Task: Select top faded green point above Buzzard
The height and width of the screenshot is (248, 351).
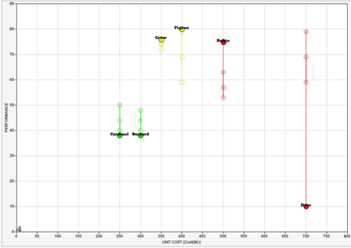Action: [141, 110]
